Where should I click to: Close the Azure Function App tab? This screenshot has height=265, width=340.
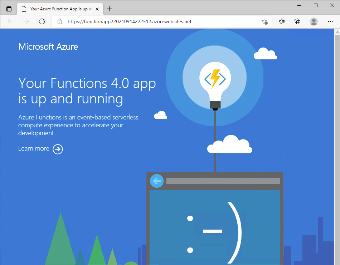[x=97, y=9]
